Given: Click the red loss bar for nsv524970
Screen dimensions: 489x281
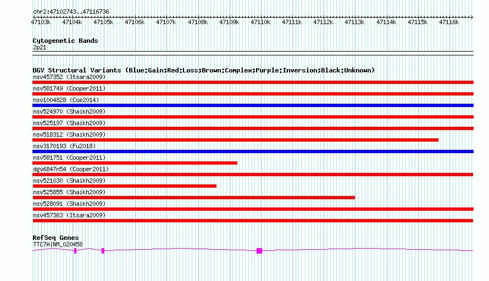Looking at the screenshot, I should 253,117.
